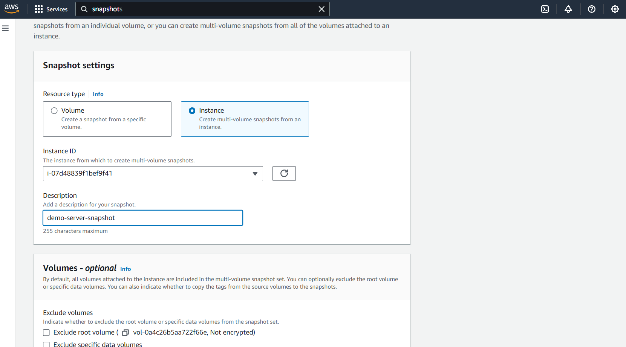Open the CloudShell terminal icon
Image resolution: width=626 pixels, height=347 pixels.
click(x=545, y=9)
